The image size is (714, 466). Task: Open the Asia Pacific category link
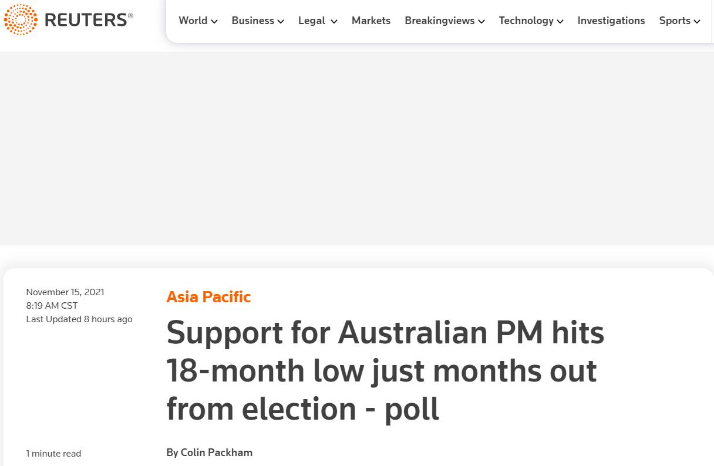[208, 297]
